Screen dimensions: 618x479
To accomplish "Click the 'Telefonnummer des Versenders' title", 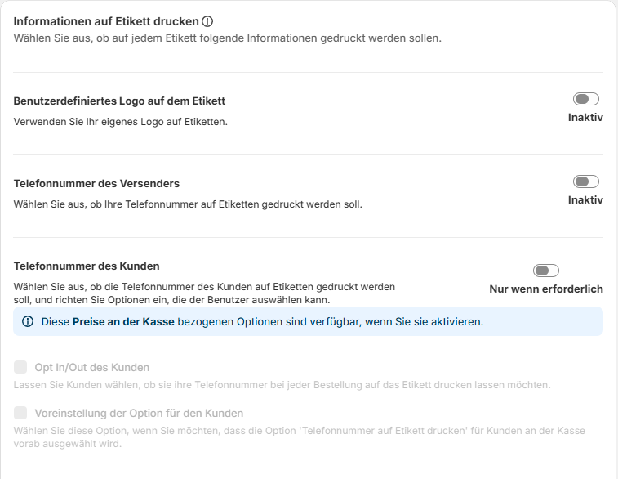I will point(96,183).
